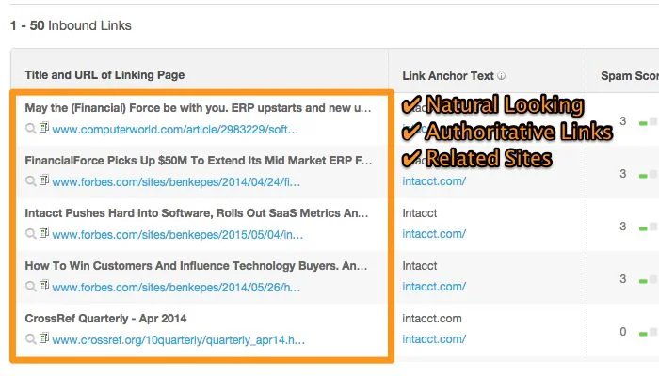Click title 'Intacct Pushes Hard Into Software'
Image resolution: width=659 pixels, height=376 pixels.
pyautogui.click(x=196, y=213)
